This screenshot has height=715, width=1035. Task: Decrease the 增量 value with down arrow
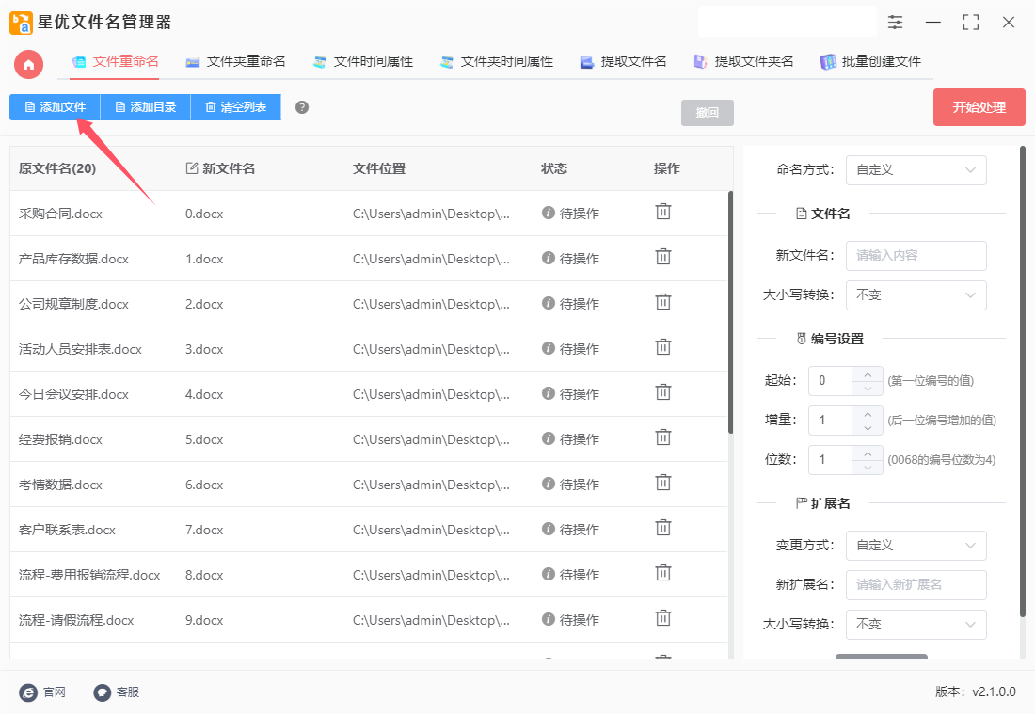[868, 428]
